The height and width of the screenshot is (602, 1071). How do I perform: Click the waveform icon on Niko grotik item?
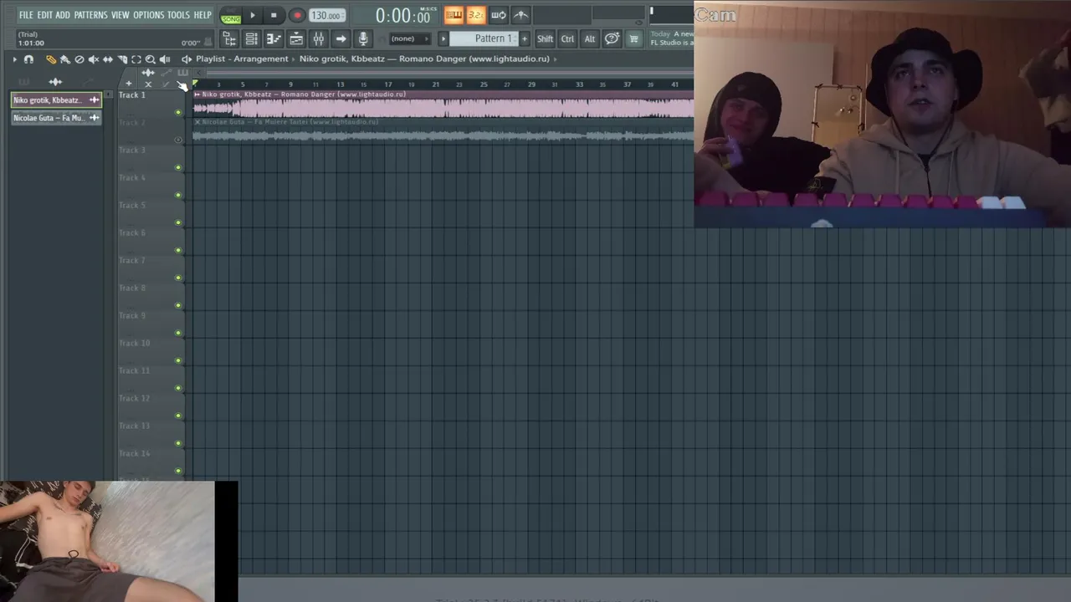pyautogui.click(x=95, y=100)
